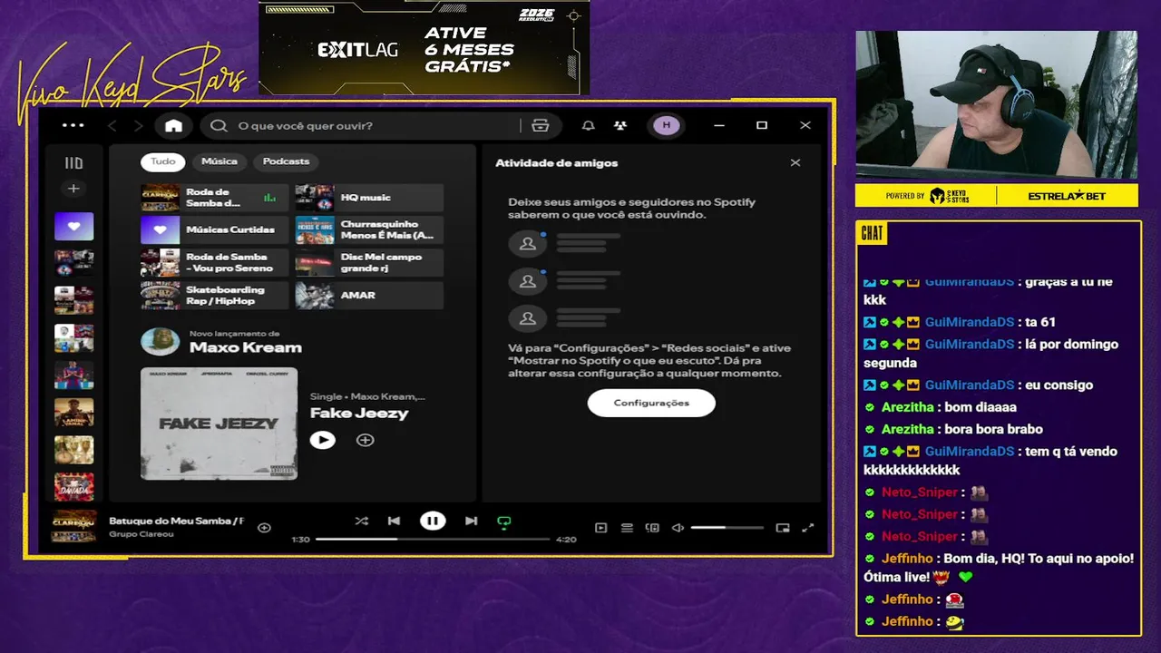
Task: Enter full screen with the expand icon
Action: [x=807, y=528]
